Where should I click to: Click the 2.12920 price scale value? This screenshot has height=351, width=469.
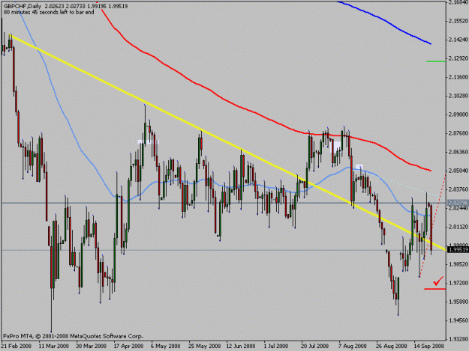(458, 58)
